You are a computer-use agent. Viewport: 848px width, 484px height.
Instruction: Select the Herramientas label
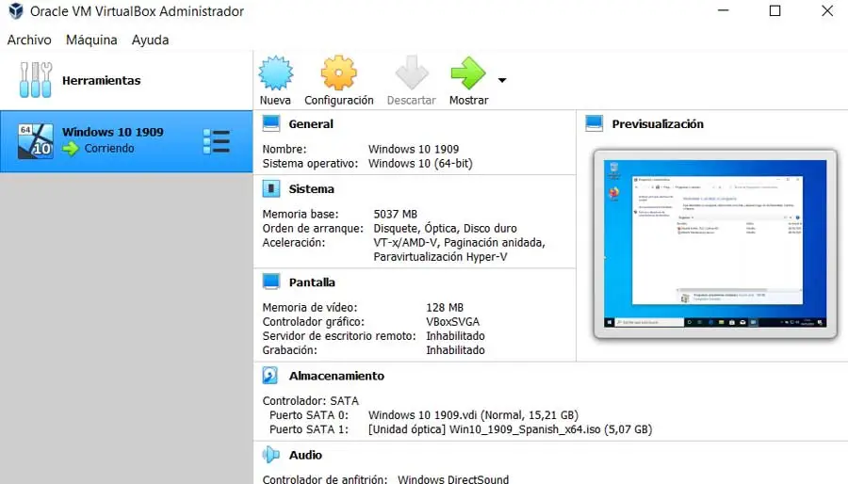coord(101,80)
